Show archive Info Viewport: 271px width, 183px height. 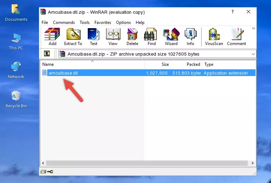[190, 37]
